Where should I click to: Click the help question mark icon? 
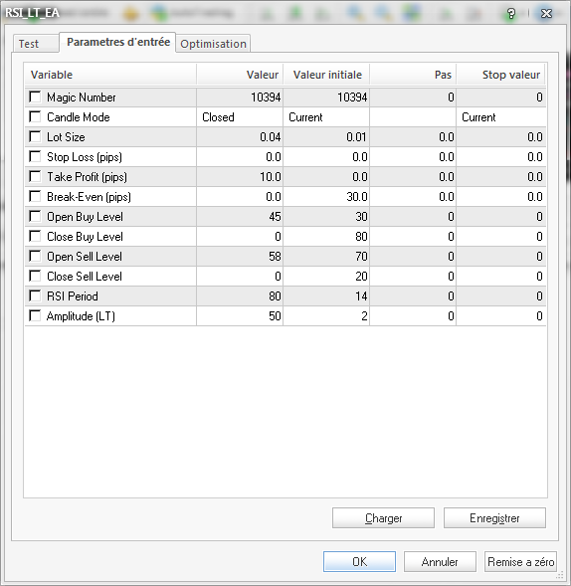coord(511,14)
